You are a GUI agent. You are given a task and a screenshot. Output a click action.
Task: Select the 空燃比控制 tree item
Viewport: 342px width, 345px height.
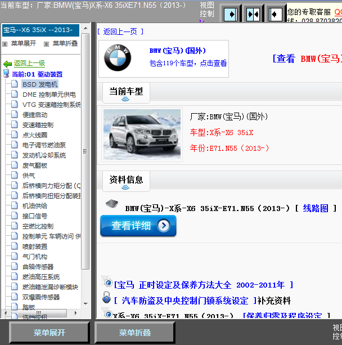click(x=38, y=226)
